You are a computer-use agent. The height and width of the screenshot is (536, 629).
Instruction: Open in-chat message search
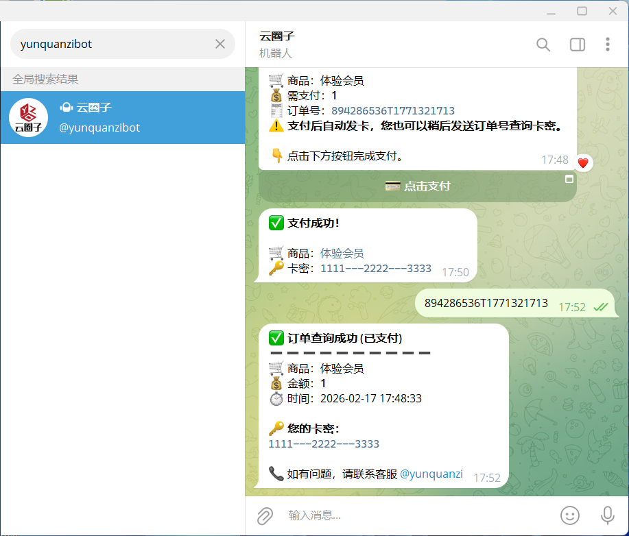(x=543, y=45)
